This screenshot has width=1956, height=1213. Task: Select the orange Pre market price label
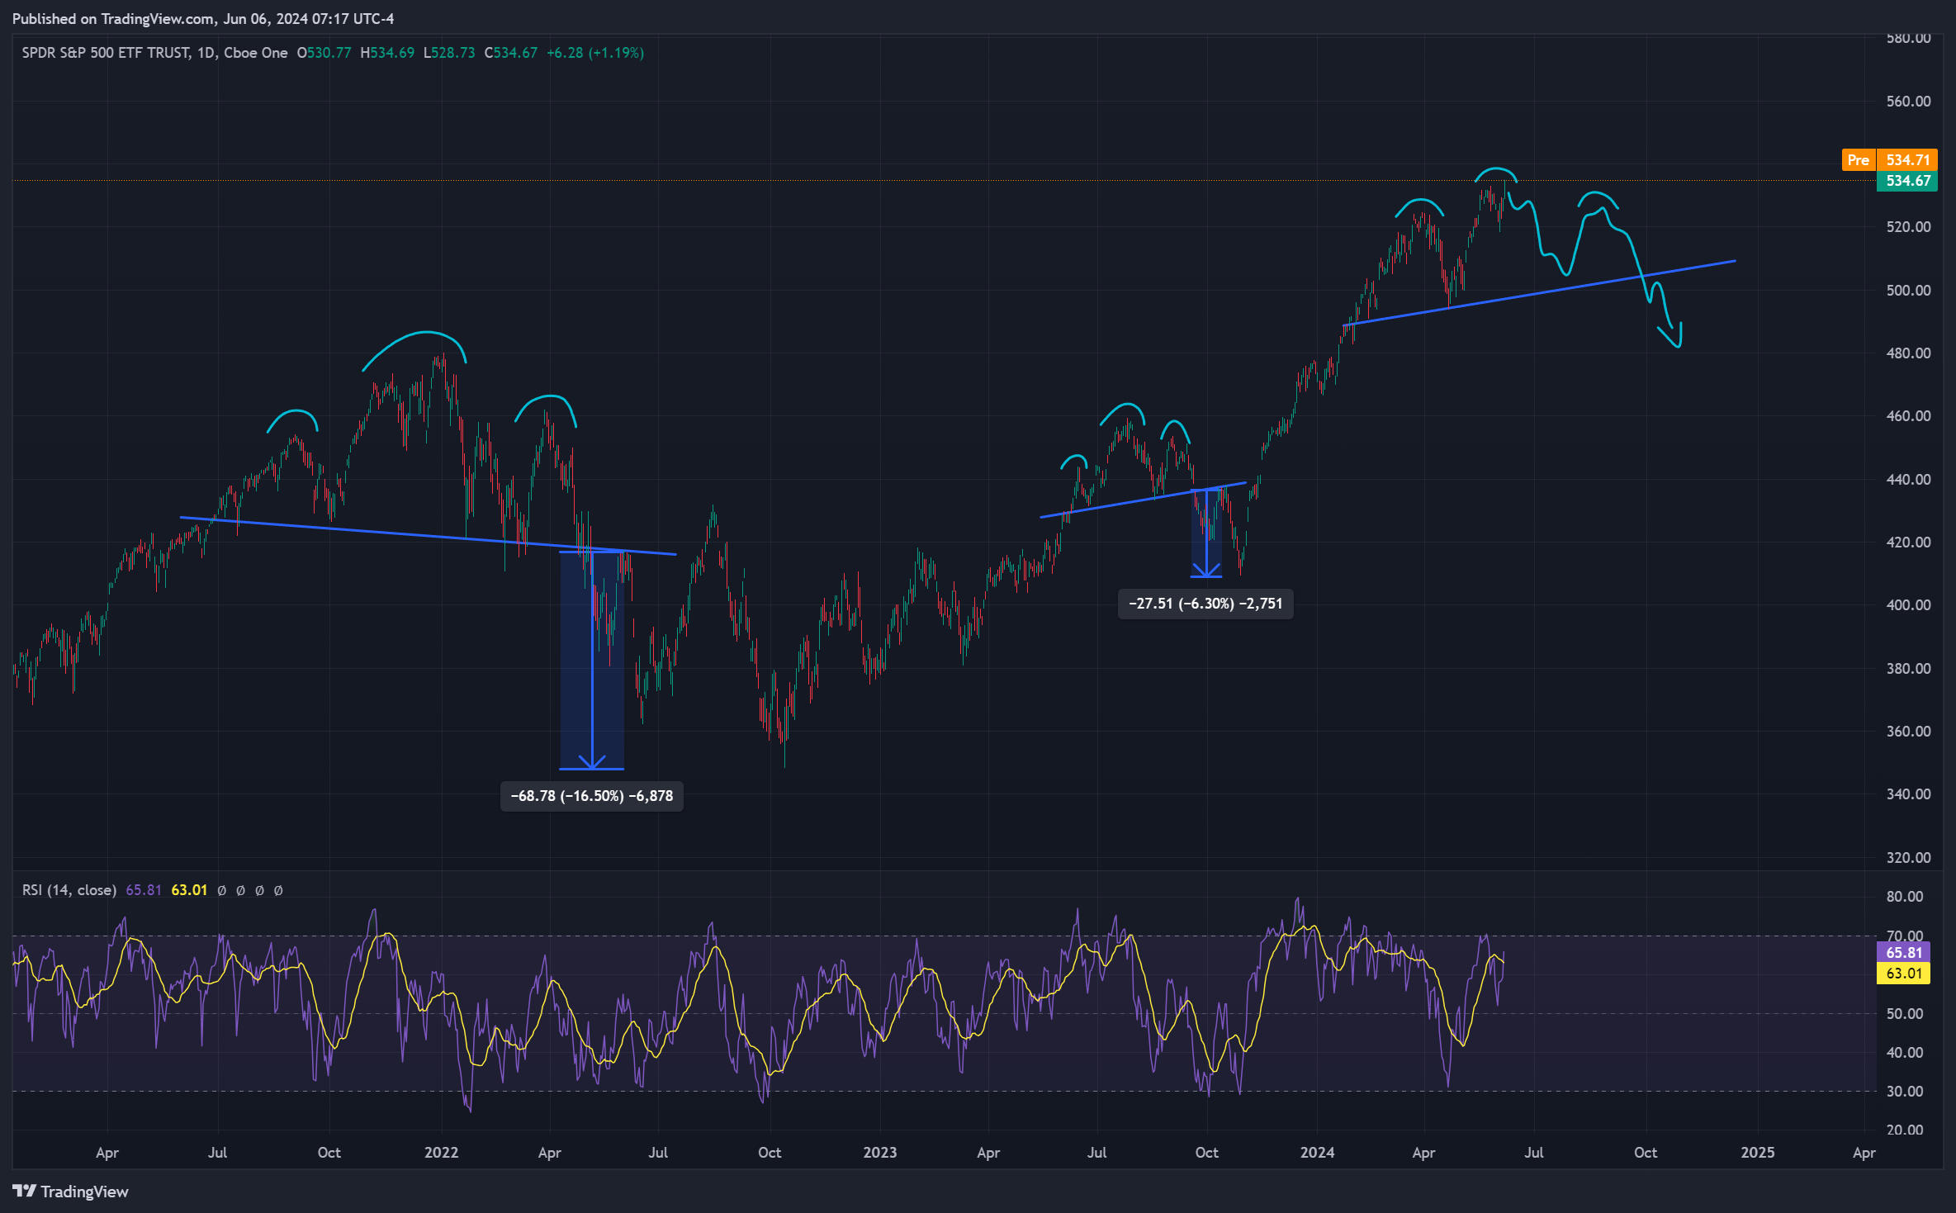tap(1859, 160)
